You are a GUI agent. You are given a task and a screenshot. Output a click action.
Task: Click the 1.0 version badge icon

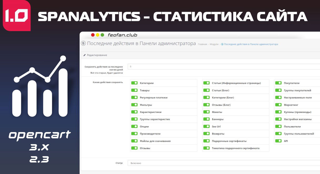pos(17,16)
